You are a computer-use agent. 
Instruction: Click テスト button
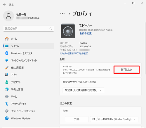pyautogui.click(x=77, y=119)
